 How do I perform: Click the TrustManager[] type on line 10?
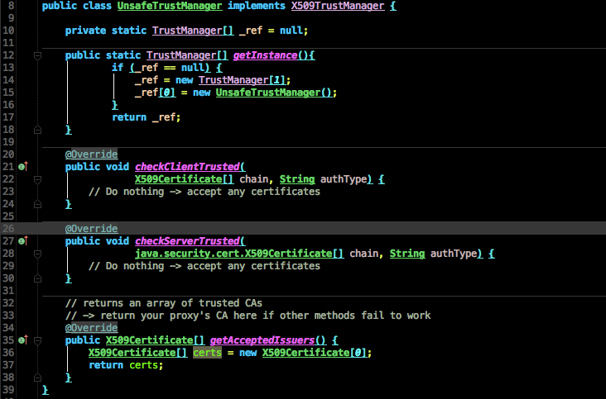tap(193, 31)
